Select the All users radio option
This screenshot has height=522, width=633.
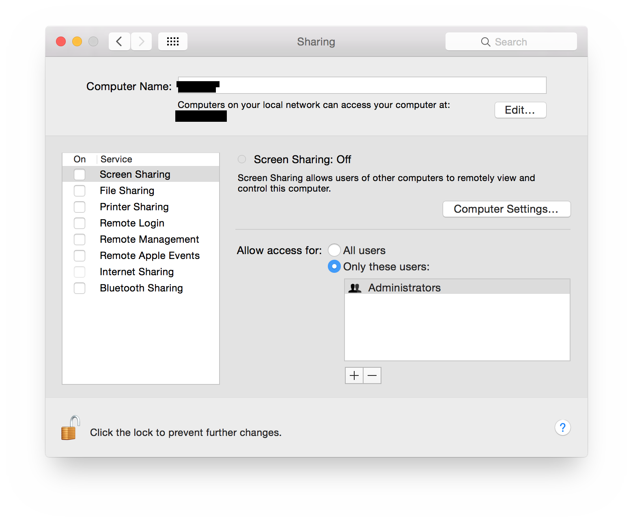(334, 250)
